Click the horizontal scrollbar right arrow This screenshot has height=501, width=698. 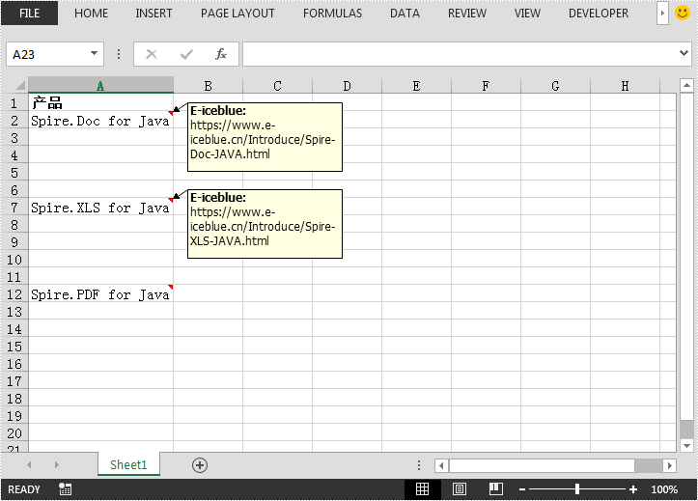[x=669, y=466]
